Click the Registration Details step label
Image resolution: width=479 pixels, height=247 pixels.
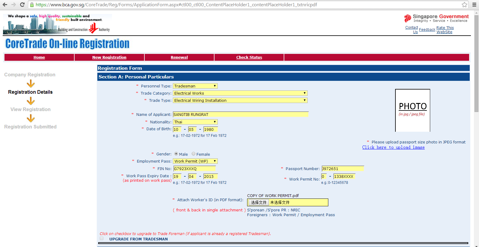[x=30, y=92]
